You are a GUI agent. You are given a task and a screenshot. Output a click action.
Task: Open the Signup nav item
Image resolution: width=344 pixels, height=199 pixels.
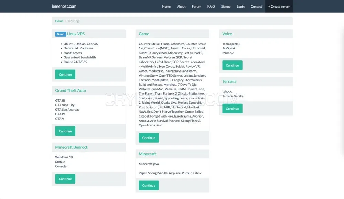(x=226, y=7)
